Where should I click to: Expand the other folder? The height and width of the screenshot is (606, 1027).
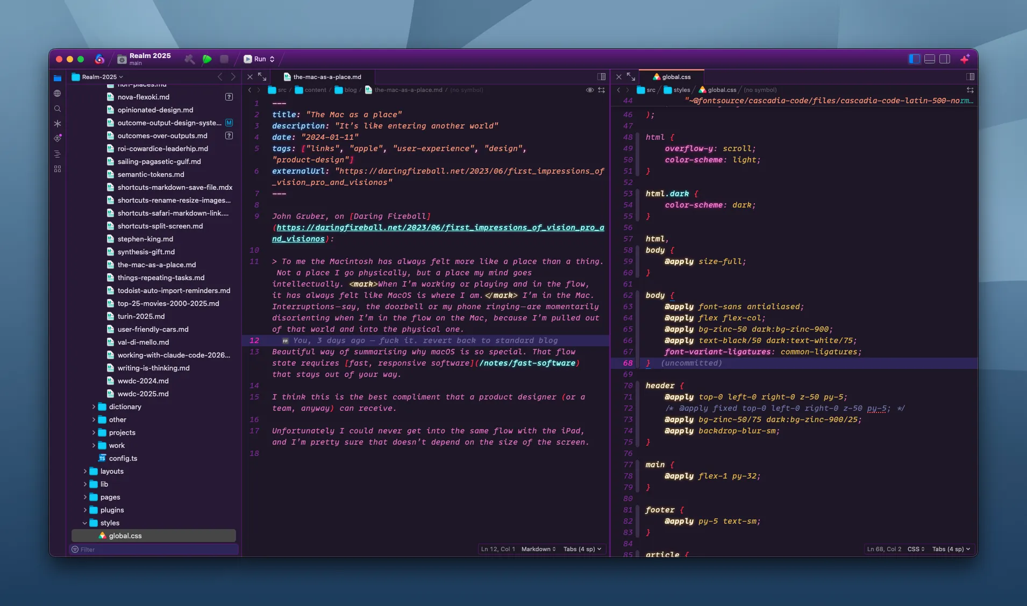pos(94,420)
